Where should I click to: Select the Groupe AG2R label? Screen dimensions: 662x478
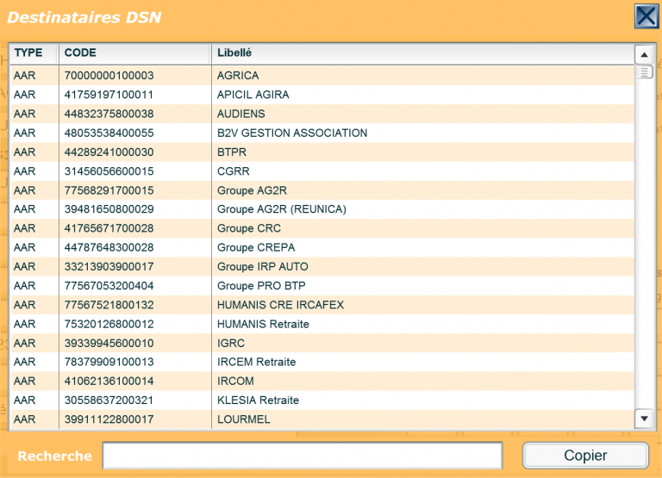tap(252, 190)
